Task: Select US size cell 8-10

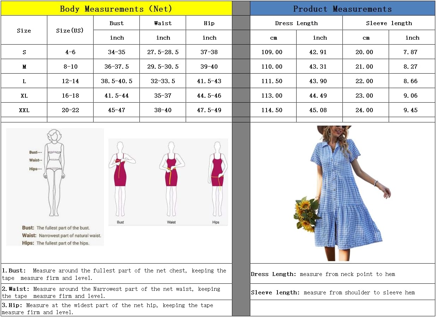Action: click(x=70, y=67)
